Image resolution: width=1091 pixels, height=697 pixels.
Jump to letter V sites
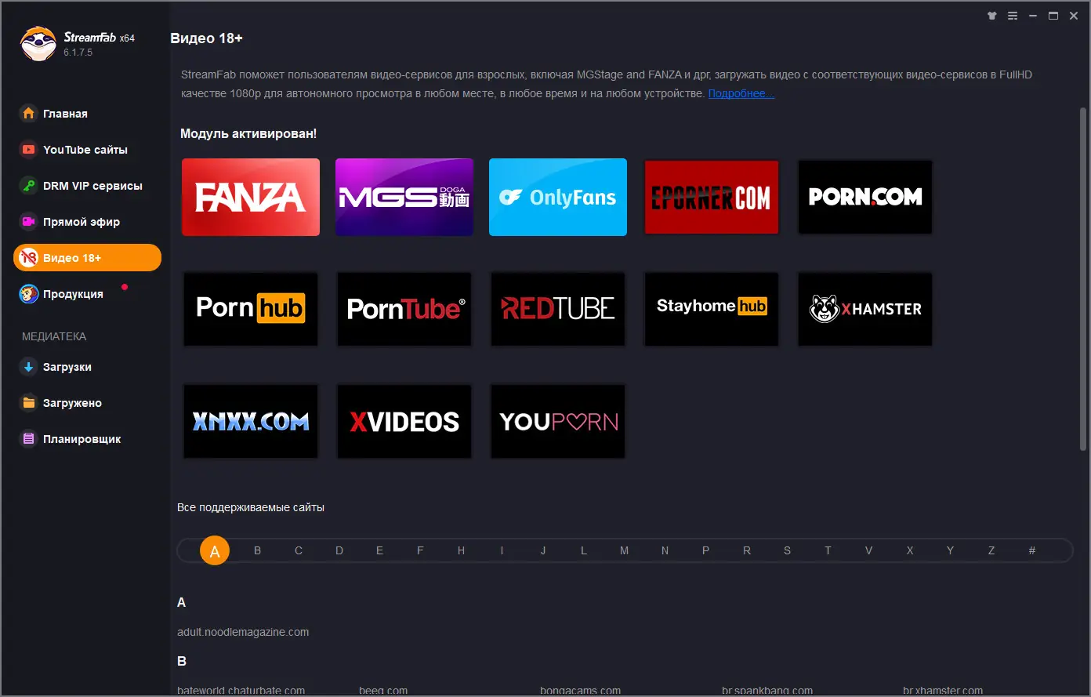coord(869,550)
